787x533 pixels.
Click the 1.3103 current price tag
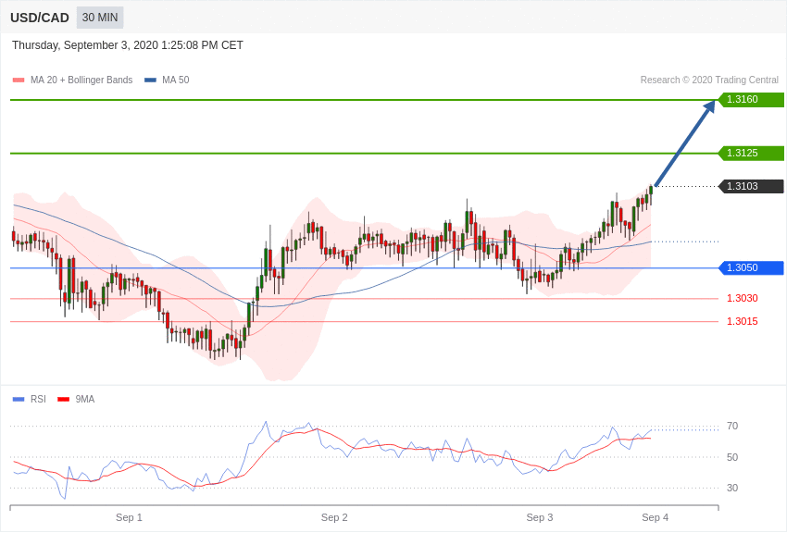751,186
